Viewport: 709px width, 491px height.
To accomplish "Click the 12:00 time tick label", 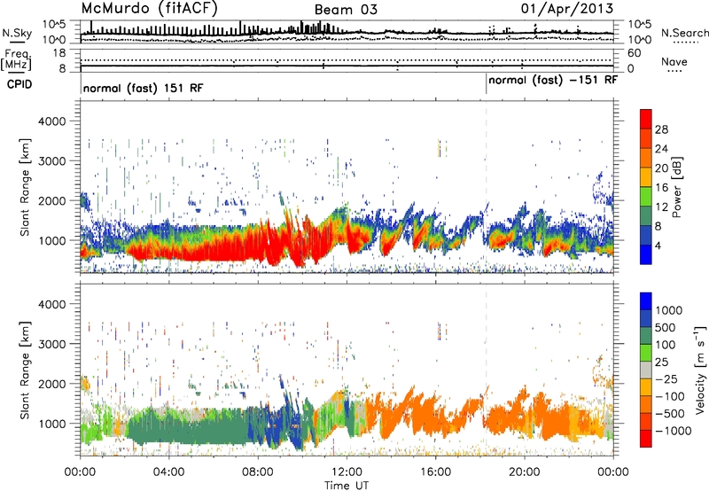I will (347, 472).
